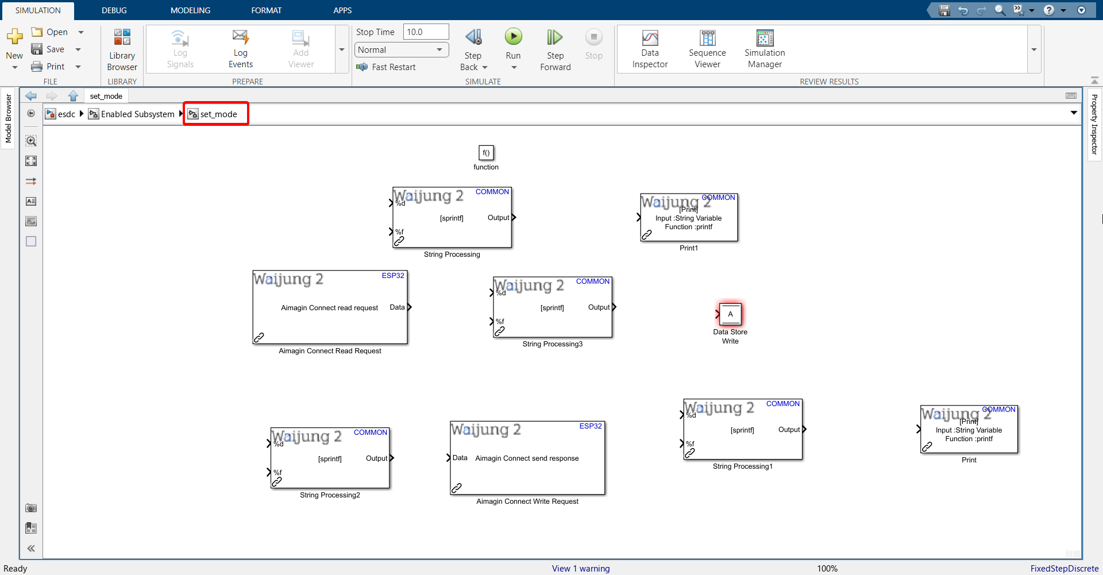
Task: Expand the New dropdown arrow
Action: (14, 68)
